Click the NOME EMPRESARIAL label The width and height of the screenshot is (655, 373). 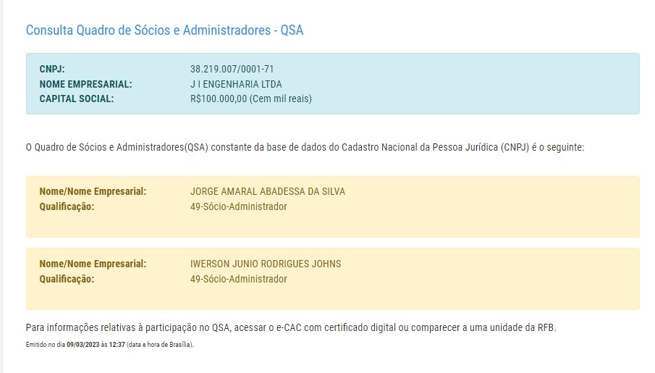[85, 84]
